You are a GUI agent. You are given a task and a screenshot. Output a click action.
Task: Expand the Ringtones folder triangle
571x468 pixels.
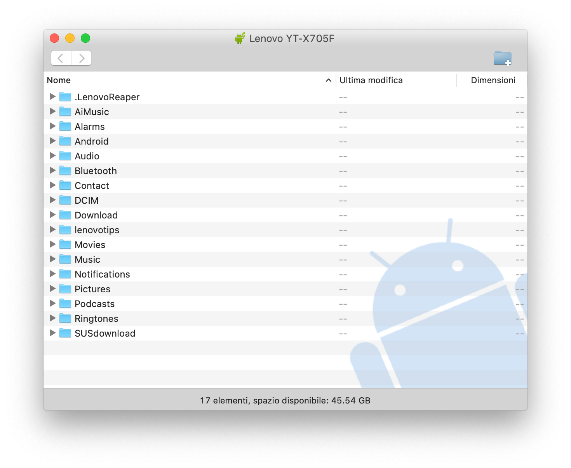pos(53,318)
